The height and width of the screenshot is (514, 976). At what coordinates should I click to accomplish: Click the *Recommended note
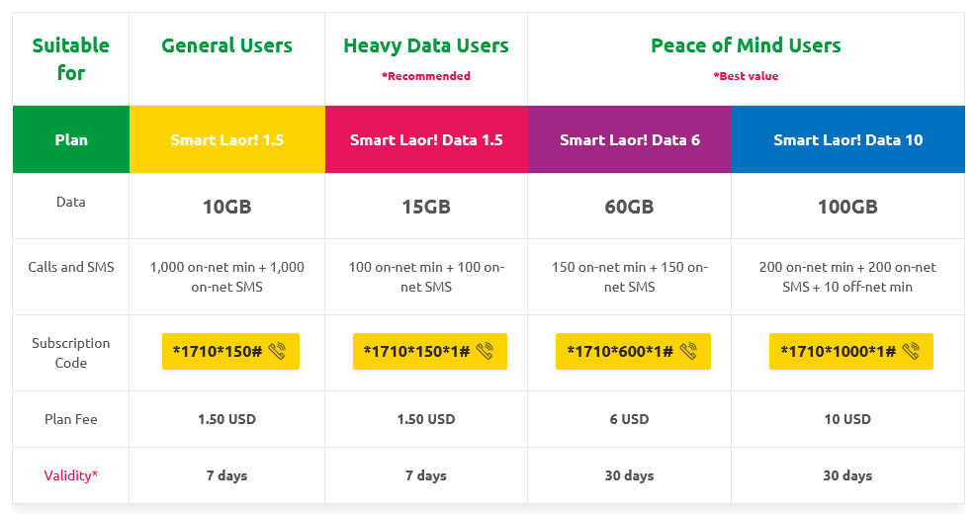(426, 76)
